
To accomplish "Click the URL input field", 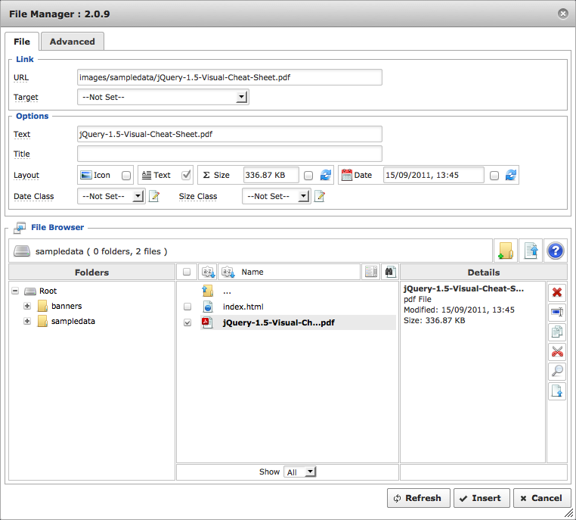I will point(230,77).
